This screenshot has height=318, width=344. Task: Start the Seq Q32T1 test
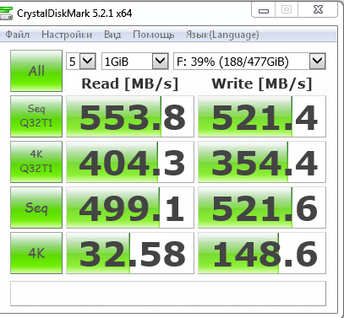click(36, 116)
